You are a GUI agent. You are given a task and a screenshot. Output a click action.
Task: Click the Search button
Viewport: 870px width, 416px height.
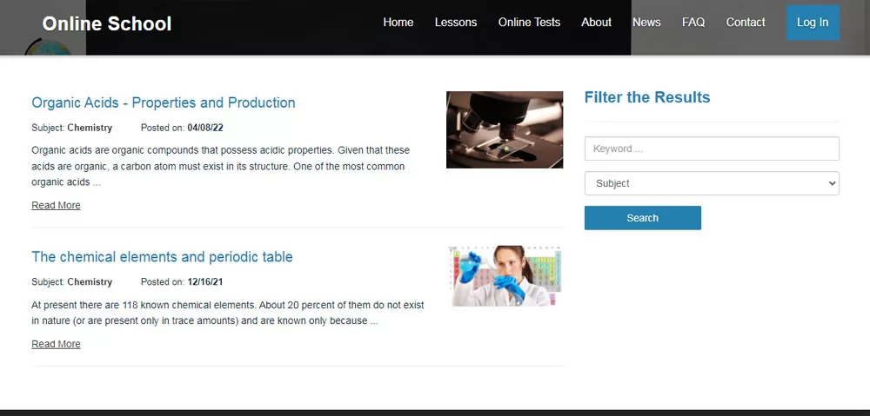tap(643, 218)
